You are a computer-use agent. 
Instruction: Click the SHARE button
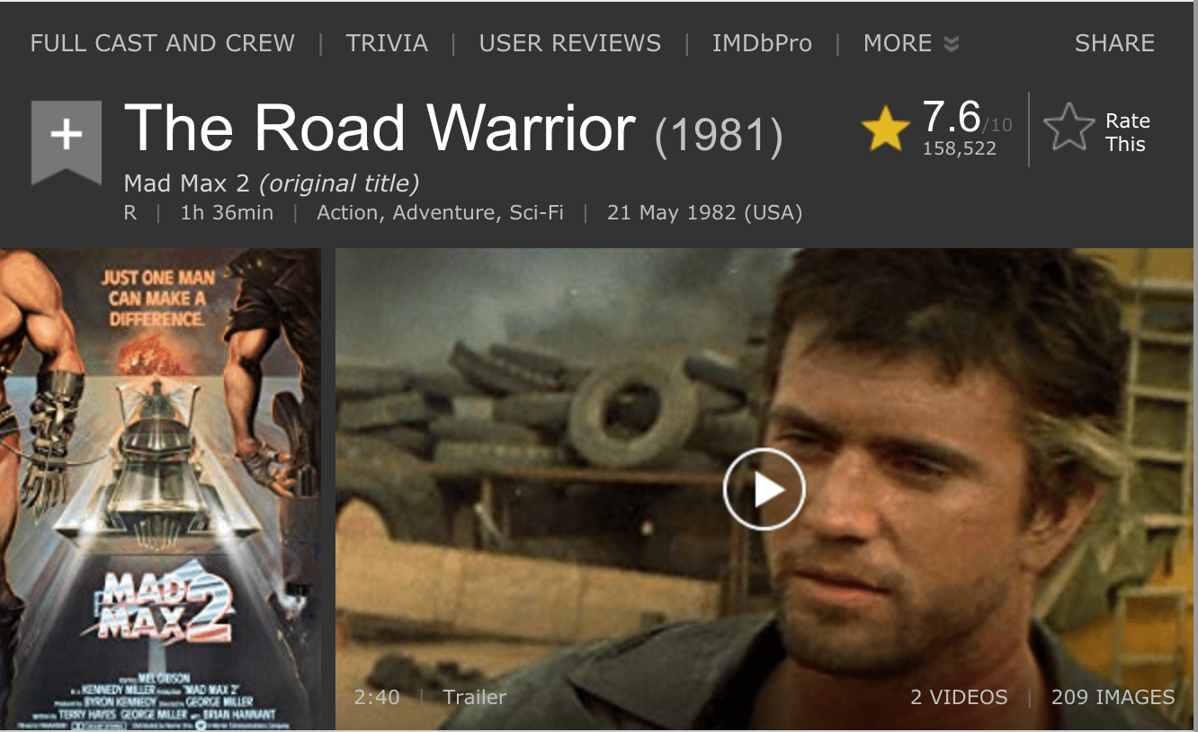[1114, 43]
